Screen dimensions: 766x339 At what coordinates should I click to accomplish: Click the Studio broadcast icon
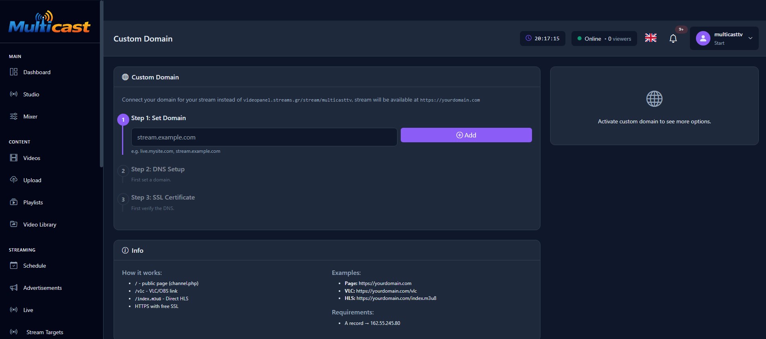pyautogui.click(x=14, y=94)
